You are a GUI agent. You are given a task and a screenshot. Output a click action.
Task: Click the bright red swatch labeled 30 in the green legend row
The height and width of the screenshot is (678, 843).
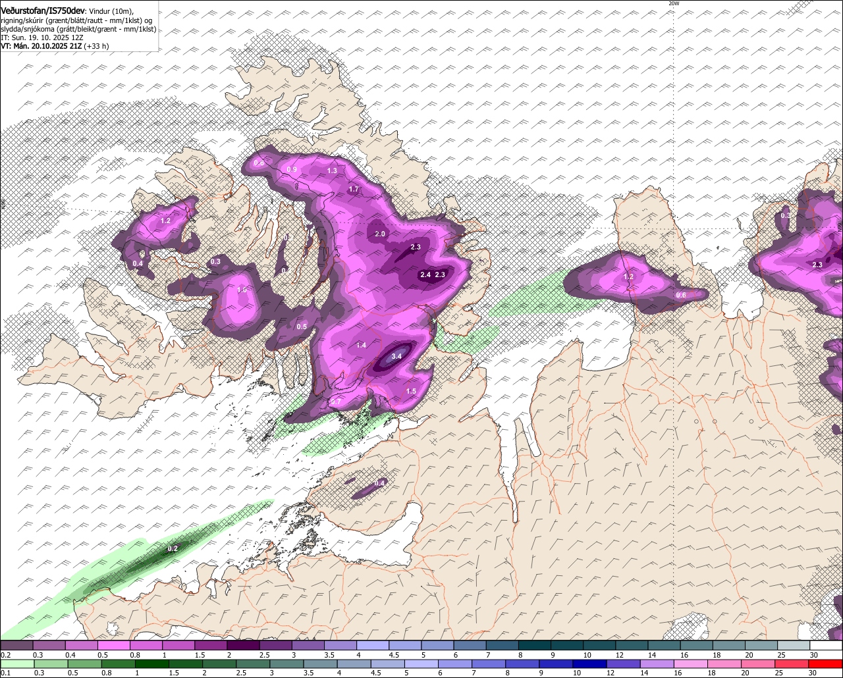pyautogui.click(x=827, y=663)
